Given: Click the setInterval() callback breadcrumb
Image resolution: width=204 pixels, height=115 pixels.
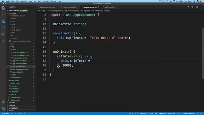Looking at the screenshot, I should pyautogui.click(x=102, y=11).
